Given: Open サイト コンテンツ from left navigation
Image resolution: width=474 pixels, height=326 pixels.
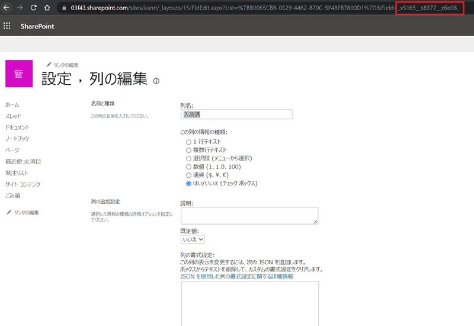Looking at the screenshot, I should (23, 184).
